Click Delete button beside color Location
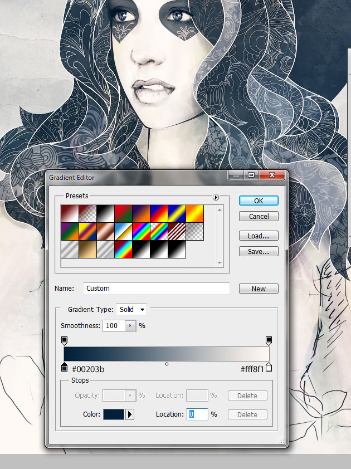Screen dimensions: 351x469 tap(247, 414)
